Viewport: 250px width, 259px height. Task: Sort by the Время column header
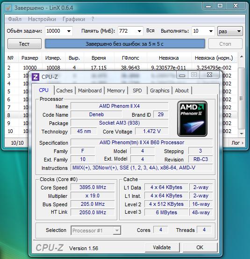click(99, 58)
